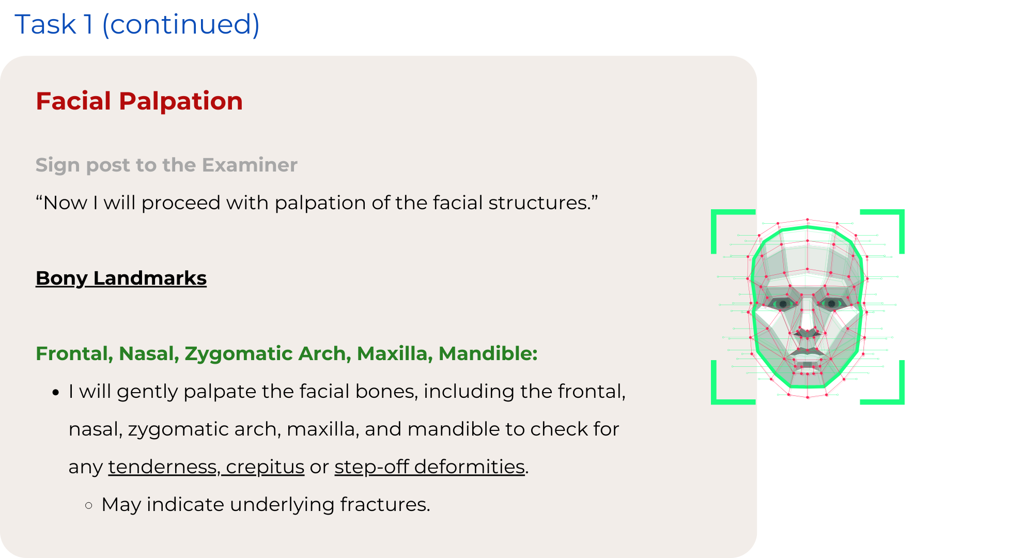Click the 'nasal, zygomatic arch, maxilla' text line
Viewport: 1023px width, 558px height.
(344, 429)
